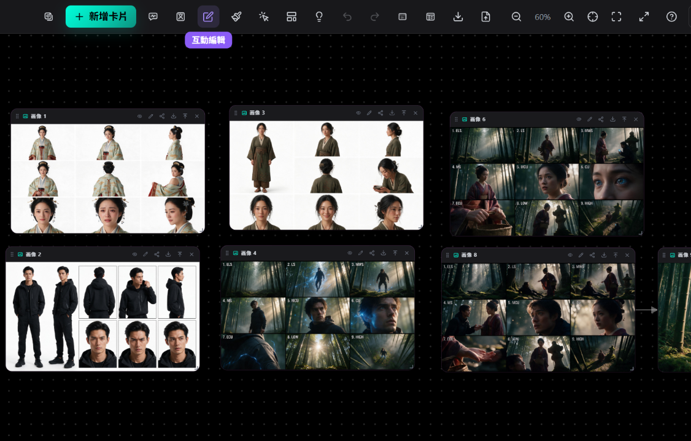
Task: Click drag handle dots on 画像 1 card
Action: [x=17, y=117]
